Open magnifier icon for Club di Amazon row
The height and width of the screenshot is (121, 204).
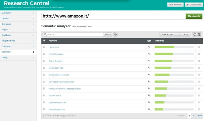(149, 61)
